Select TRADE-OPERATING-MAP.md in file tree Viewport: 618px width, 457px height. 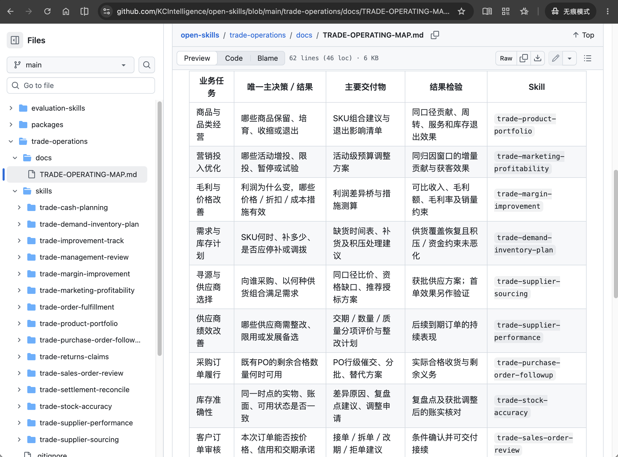(77, 174)
